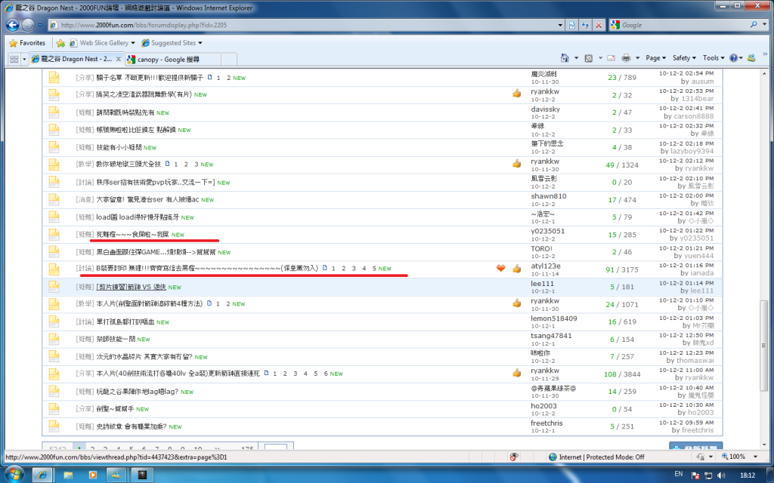Open author link ryankkw in the 10-12-2 02:53 PM row
774x483 pixels.
[x=545, y=91]
